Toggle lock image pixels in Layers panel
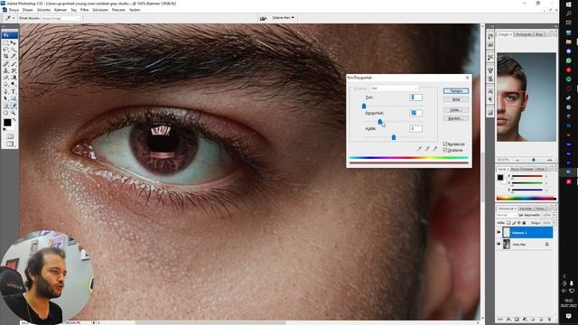Screen dimensions: 578x325 pos(514,223)
